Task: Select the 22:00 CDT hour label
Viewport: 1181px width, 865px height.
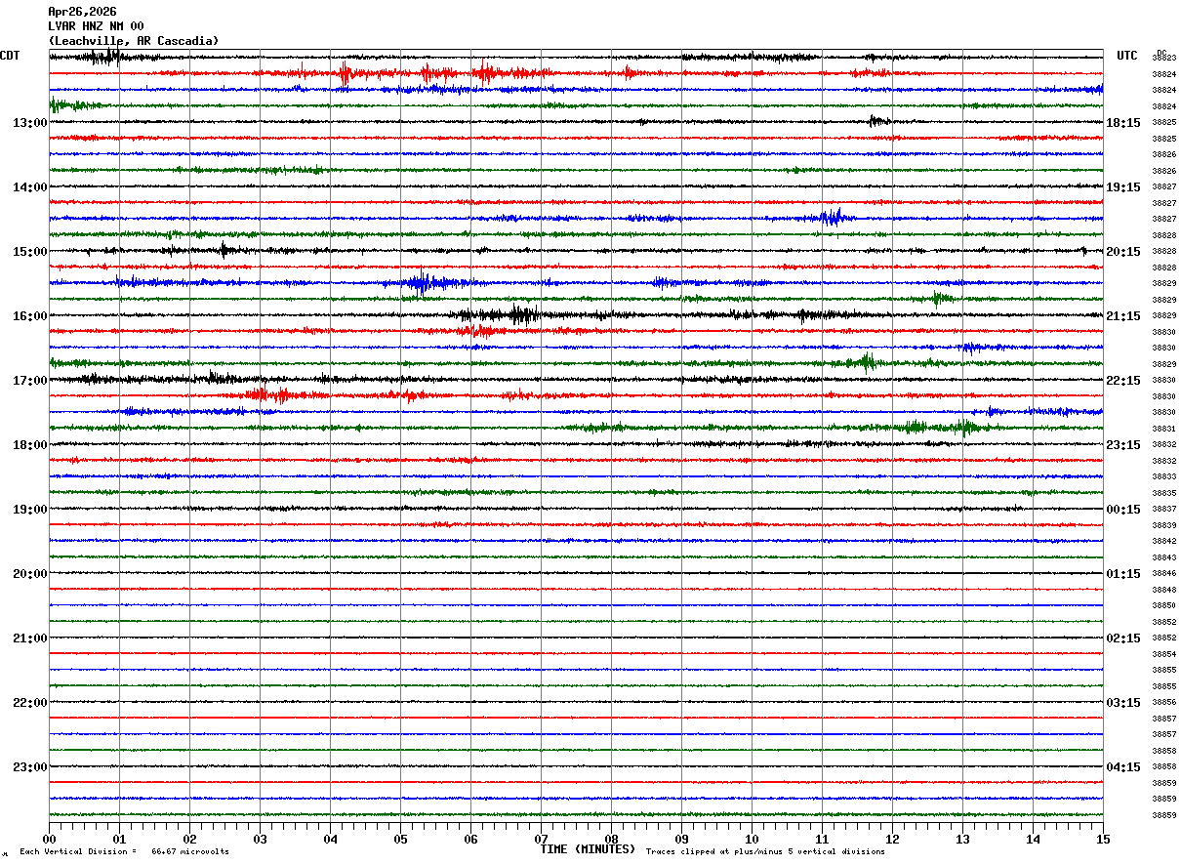Action: click(30, 703)
